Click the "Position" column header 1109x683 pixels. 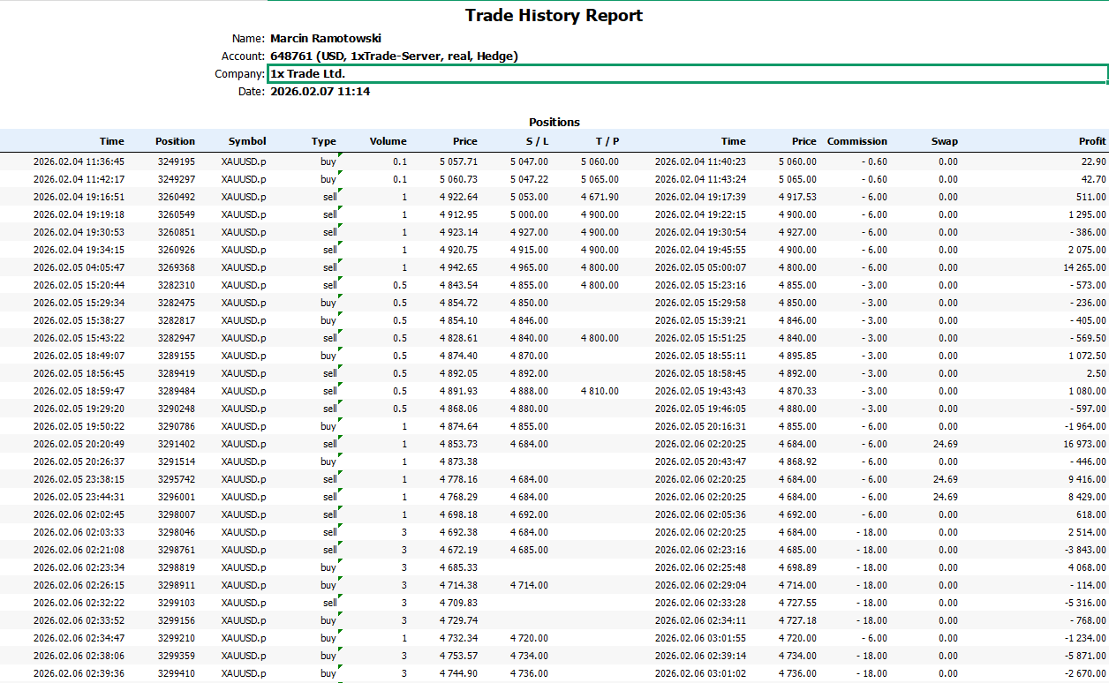pos(175,141)
